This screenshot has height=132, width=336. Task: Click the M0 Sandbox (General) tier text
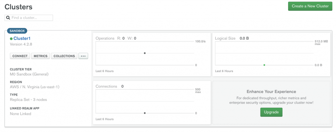29,74
